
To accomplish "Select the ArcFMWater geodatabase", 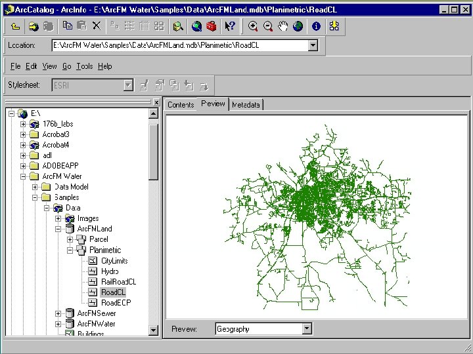I will coord(96,324).
